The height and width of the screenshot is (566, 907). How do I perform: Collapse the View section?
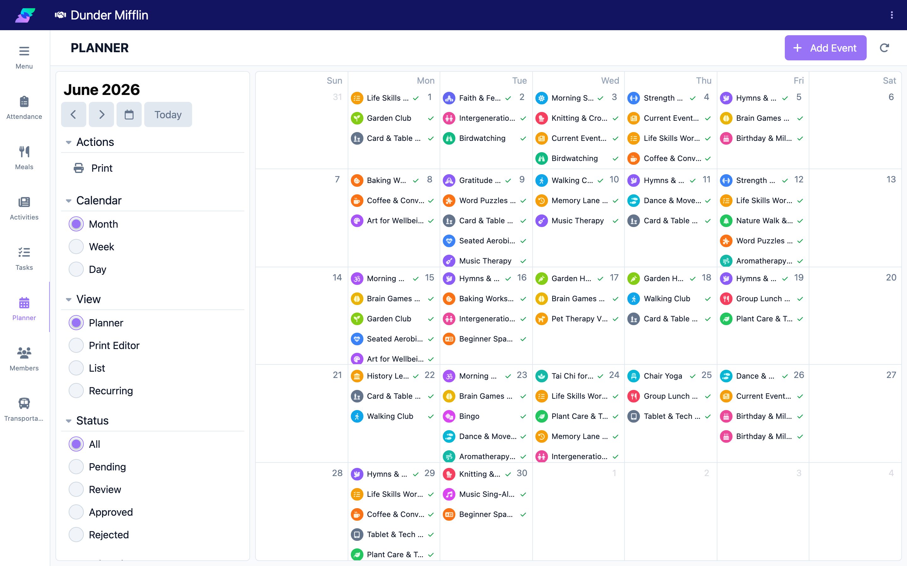pyautogui.click(x=69, y=299)
